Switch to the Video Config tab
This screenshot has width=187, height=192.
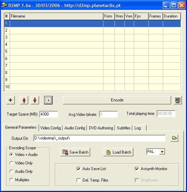pyautogui.click(x=51, y=128)
